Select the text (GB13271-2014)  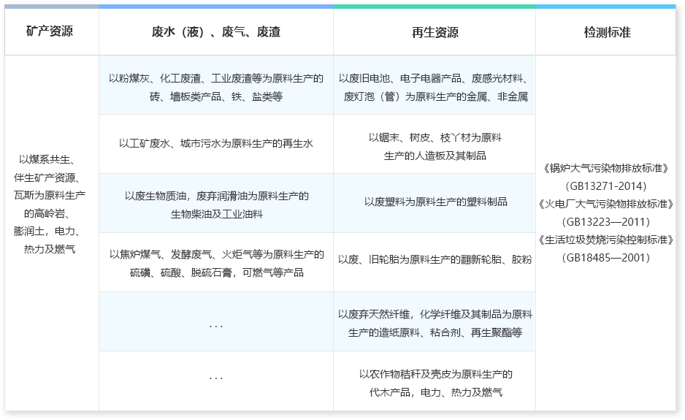tap(606, 186)
